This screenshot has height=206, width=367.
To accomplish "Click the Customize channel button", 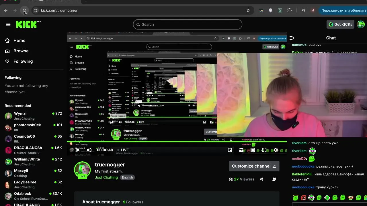I will click(x=254, y=166).
